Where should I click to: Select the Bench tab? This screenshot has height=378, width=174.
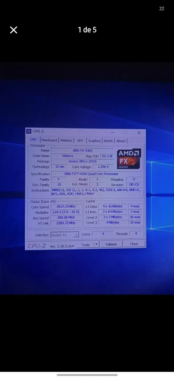108,141
